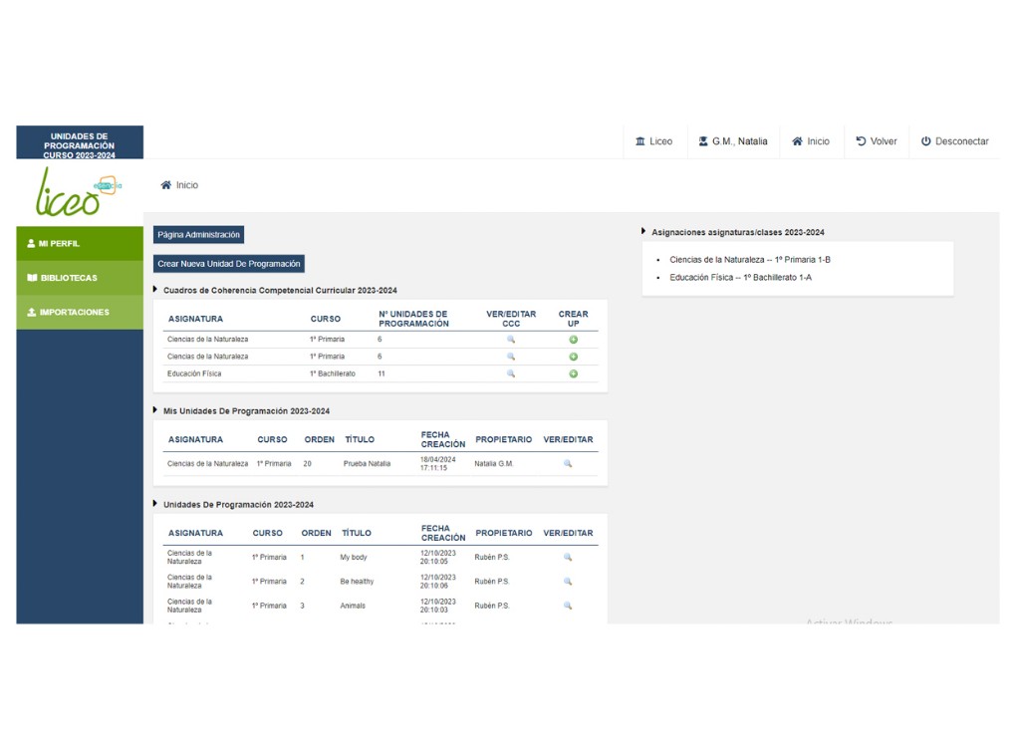This screenshot has width=1020, height=734.
Task: Click green plus for Educación Física row
Action: [x=574, y=374]
